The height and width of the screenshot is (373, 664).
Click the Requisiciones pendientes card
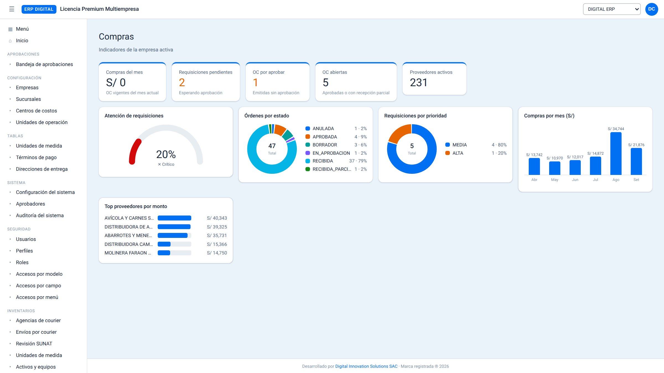[206, 82]
